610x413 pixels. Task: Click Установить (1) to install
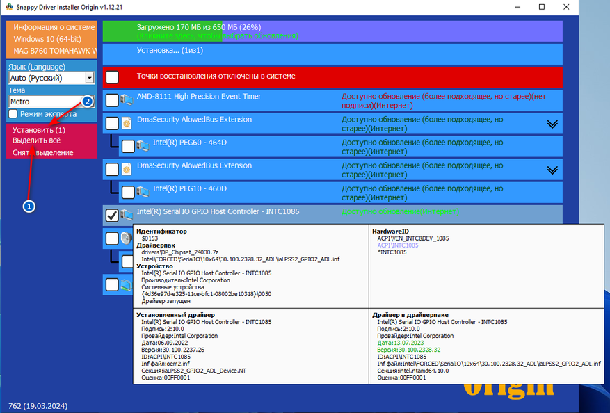click(39, 130)
